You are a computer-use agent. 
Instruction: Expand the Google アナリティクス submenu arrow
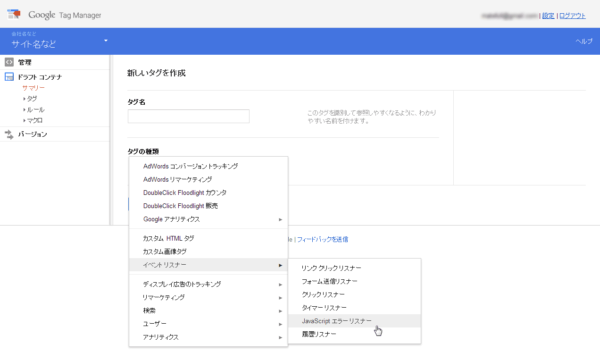click(281, 219)
